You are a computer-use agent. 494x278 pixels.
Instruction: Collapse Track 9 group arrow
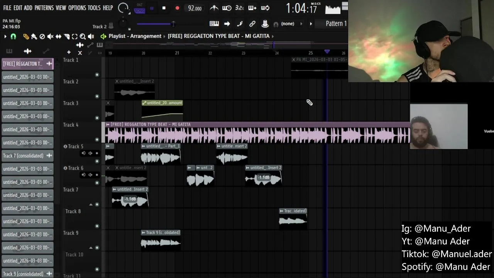click(91, 248)
